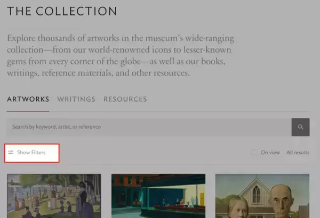Click the All results label
The width and height of the screenshot is (320, 218).
pyautogui.click(x=298, y=153)
